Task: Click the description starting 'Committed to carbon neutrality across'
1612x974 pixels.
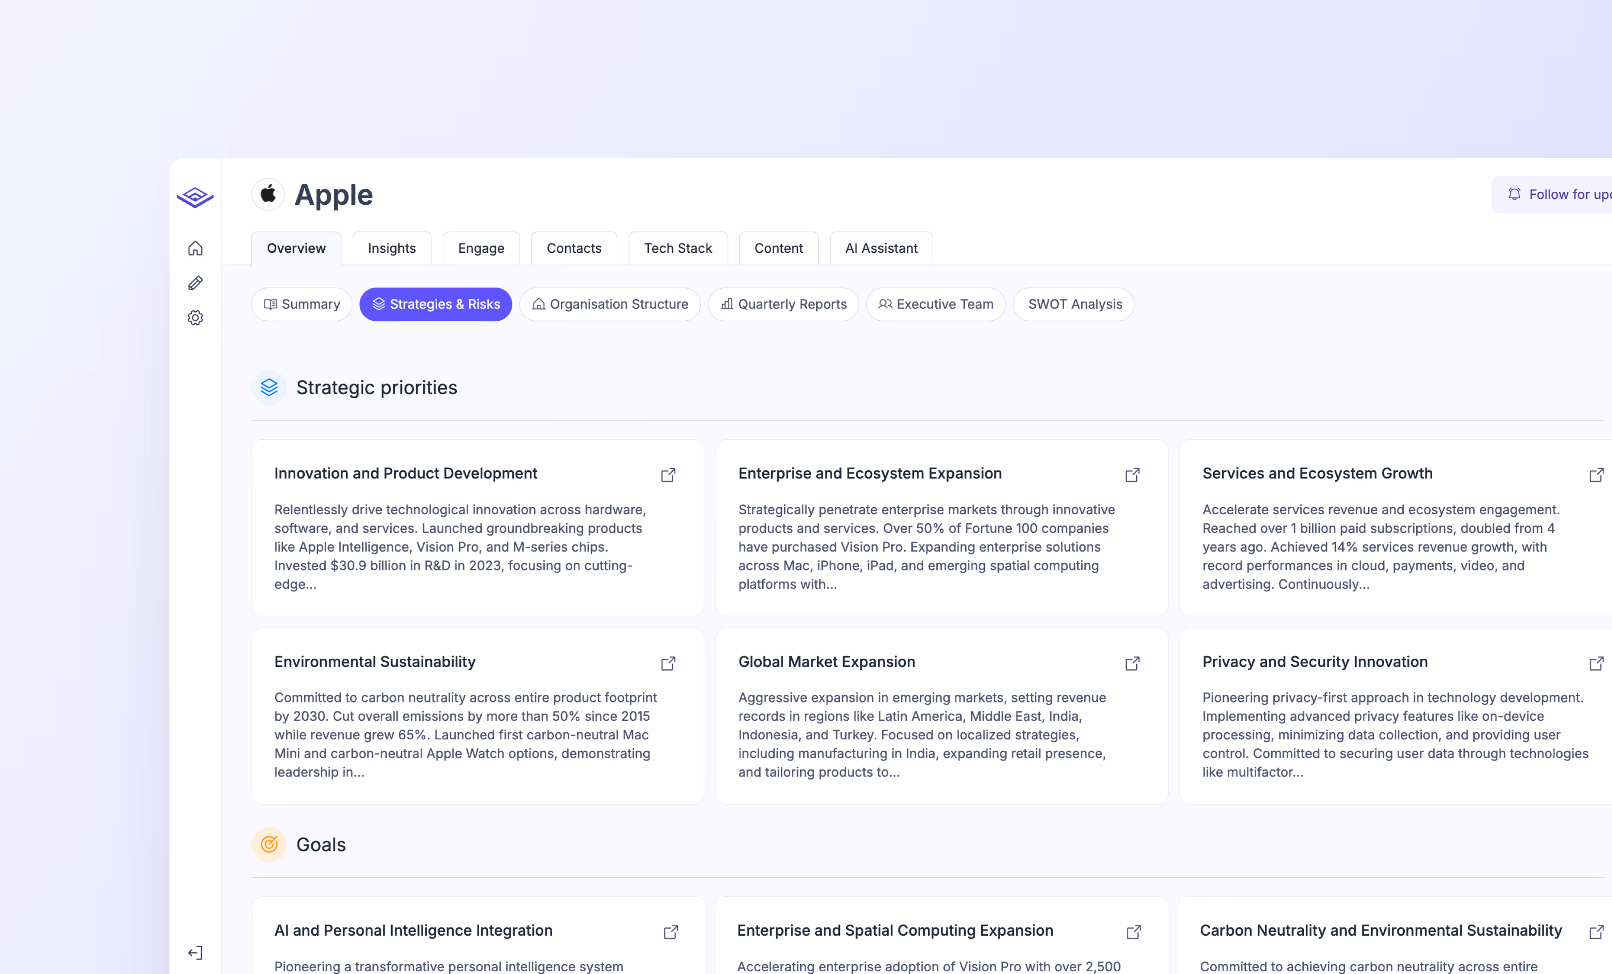Action: click(x=466, y=735)
